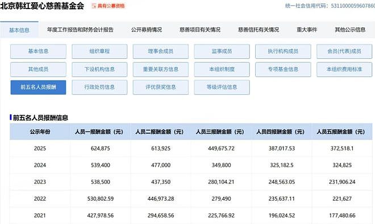The height and width of the screenshot is (224, 375).
Task: Click the 北京韩红爱心慈善基金会 title
Action: point(42,6)
